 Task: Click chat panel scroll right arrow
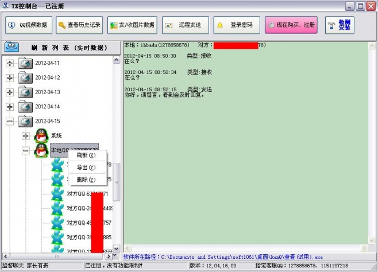[364, 248]
